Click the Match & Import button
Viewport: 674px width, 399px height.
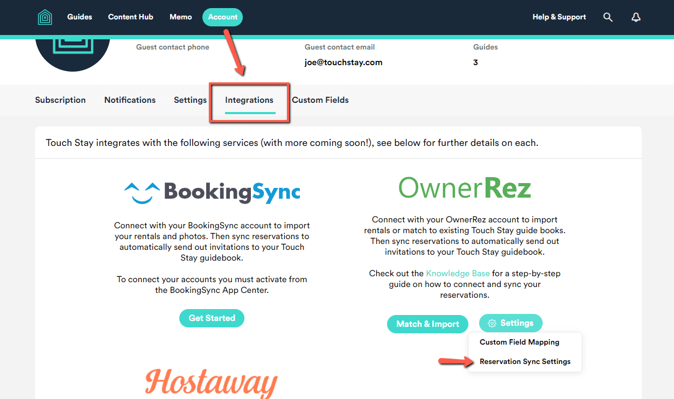pos(427,324)
